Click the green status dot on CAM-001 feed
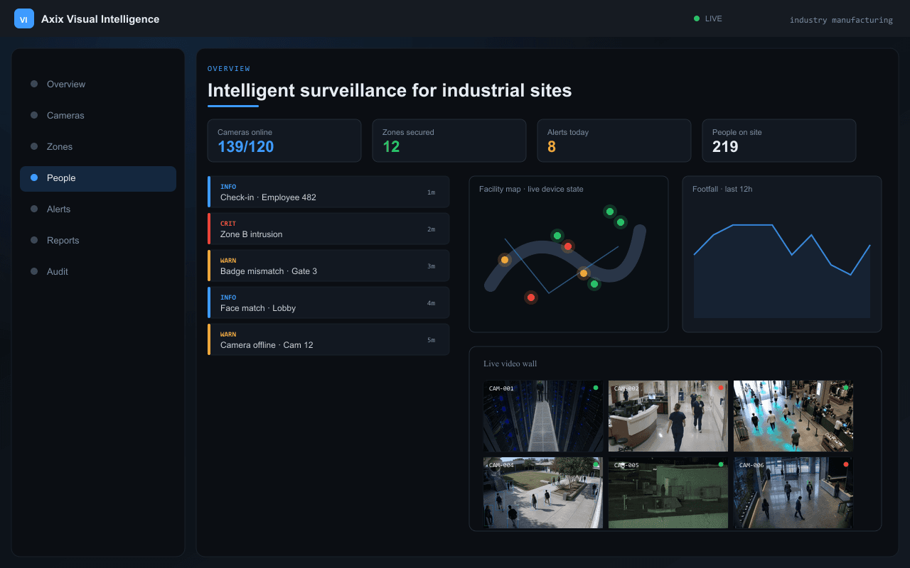The height and width of the screenshot is (568, 910). pyautogui.click(x=596, y=388)
